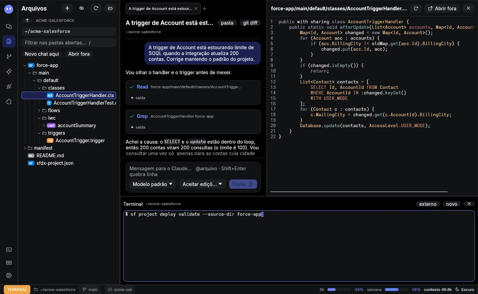Click the code preview horizontal scrollbar
This screenshot has width=478, height=294.
pos(359,191)
